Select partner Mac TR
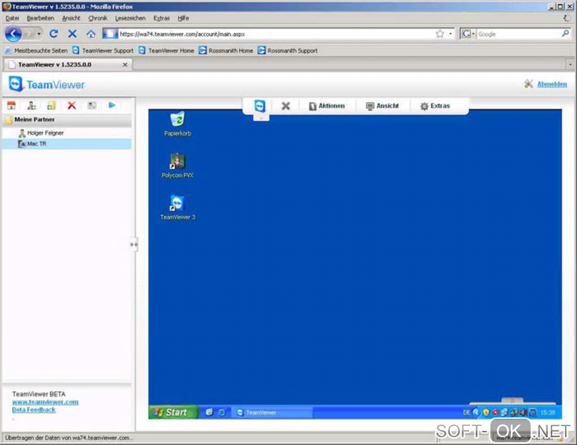This screenshot has width=577, height=445. pyautogui.click(x=67, y=144)
